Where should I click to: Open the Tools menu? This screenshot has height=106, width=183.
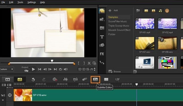20,2
